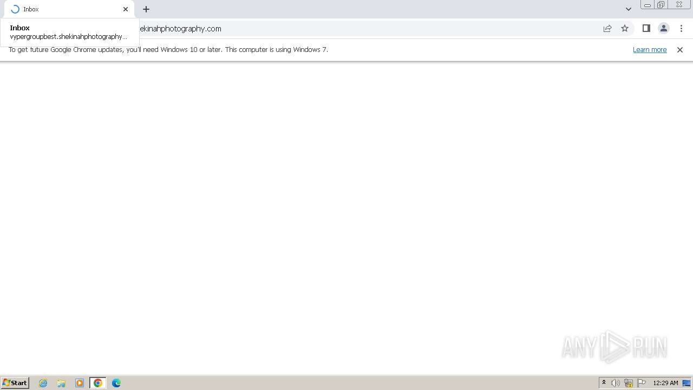Click the Windows 7 update notice text
Screen dimensions: 693x390
coord(168,50)
